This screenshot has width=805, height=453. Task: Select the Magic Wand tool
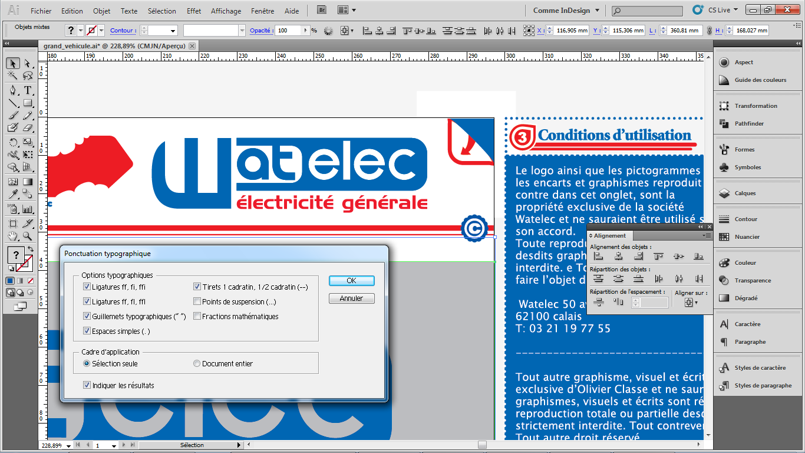12,75
